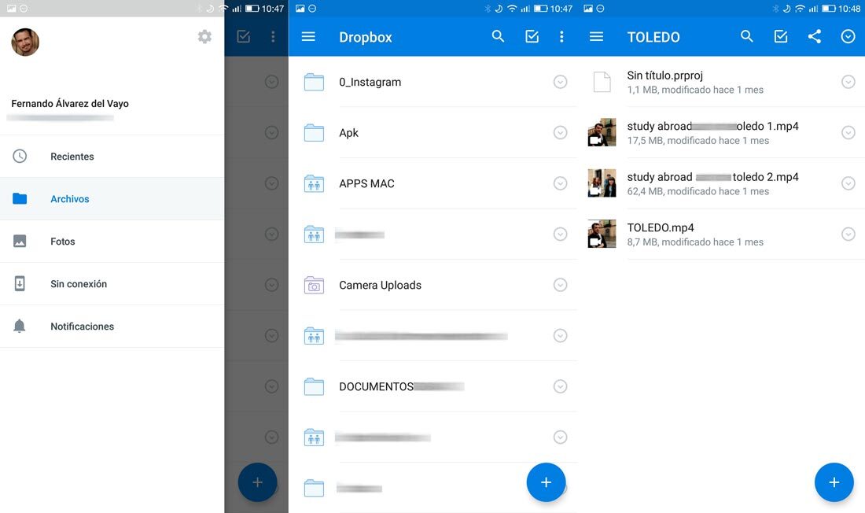Open settings via the gear icon
This screenshot has height=513, width=865.
point(204,37)
